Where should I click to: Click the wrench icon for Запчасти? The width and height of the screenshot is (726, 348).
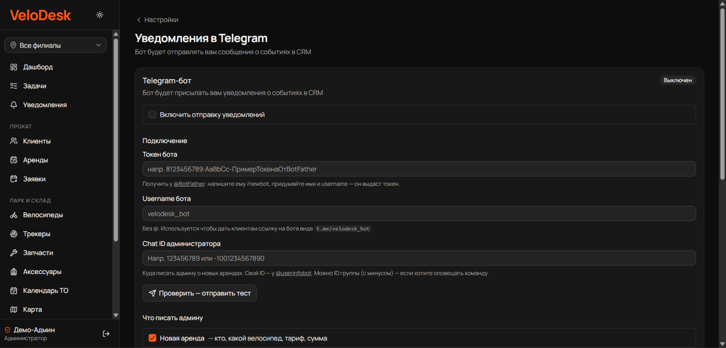(x=14, y=253)
